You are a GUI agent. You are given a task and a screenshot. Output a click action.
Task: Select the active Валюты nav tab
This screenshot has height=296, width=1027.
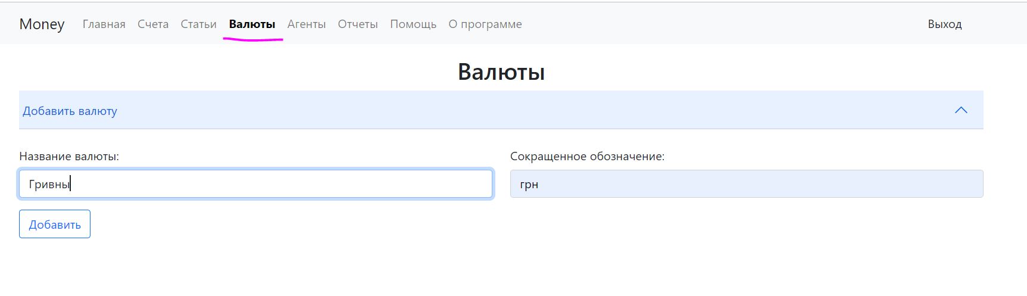click(x=252, y=24)
